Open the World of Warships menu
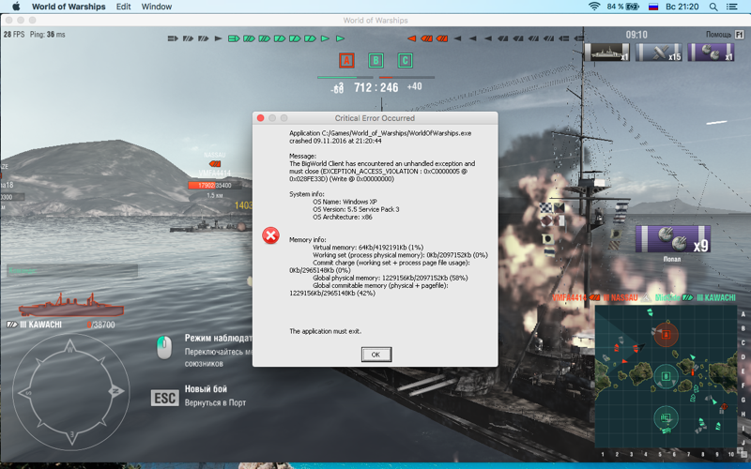Screen dimensions: 751x469 (69, 7)
